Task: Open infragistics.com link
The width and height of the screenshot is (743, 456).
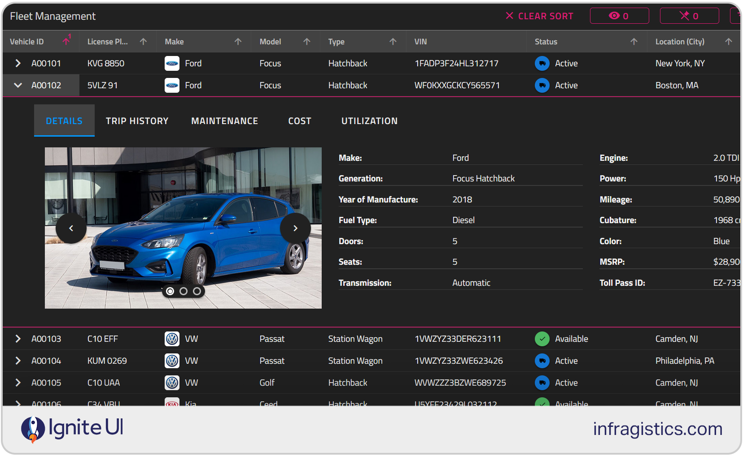Action: [x=657, y=429]
